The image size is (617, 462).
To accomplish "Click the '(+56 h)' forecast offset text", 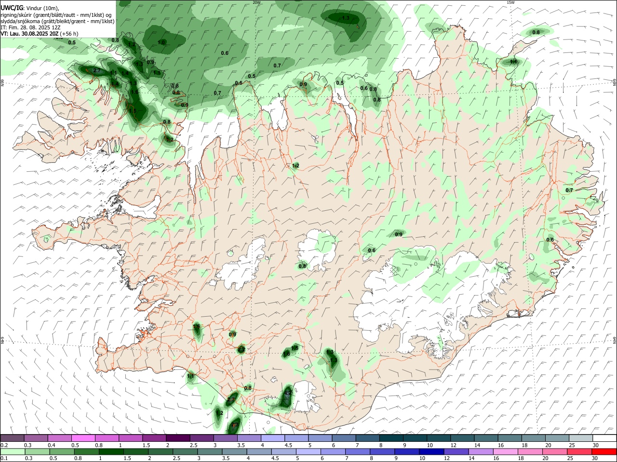I will [x=69, y=34].
